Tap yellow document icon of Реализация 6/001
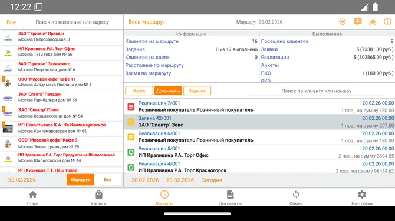Viewport: 395px width, 221px height. pos(131,137)
